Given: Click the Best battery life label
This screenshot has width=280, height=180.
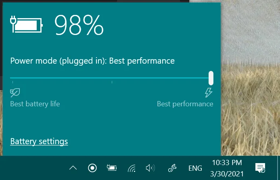Looking at the screenshot, I should click(x=35, y=104).
